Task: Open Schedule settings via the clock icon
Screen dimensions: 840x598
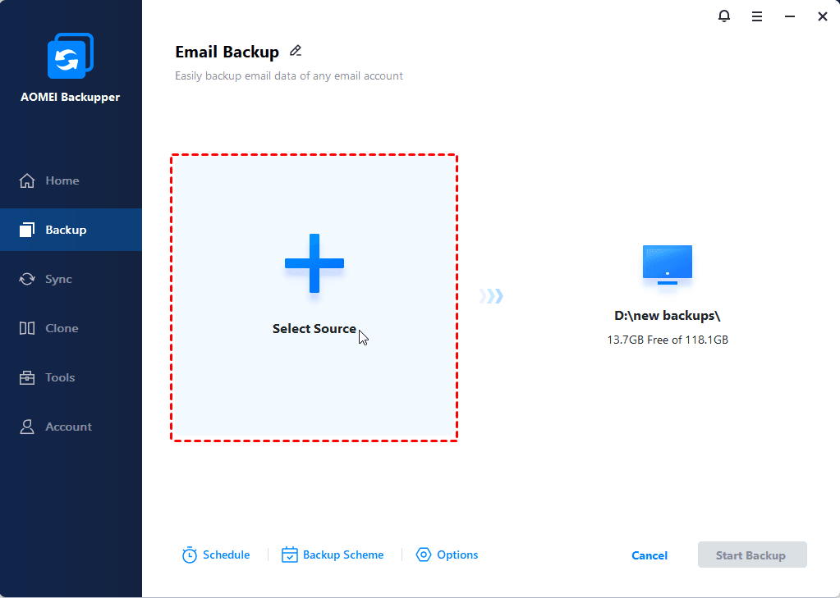Action: click(190, 555)
